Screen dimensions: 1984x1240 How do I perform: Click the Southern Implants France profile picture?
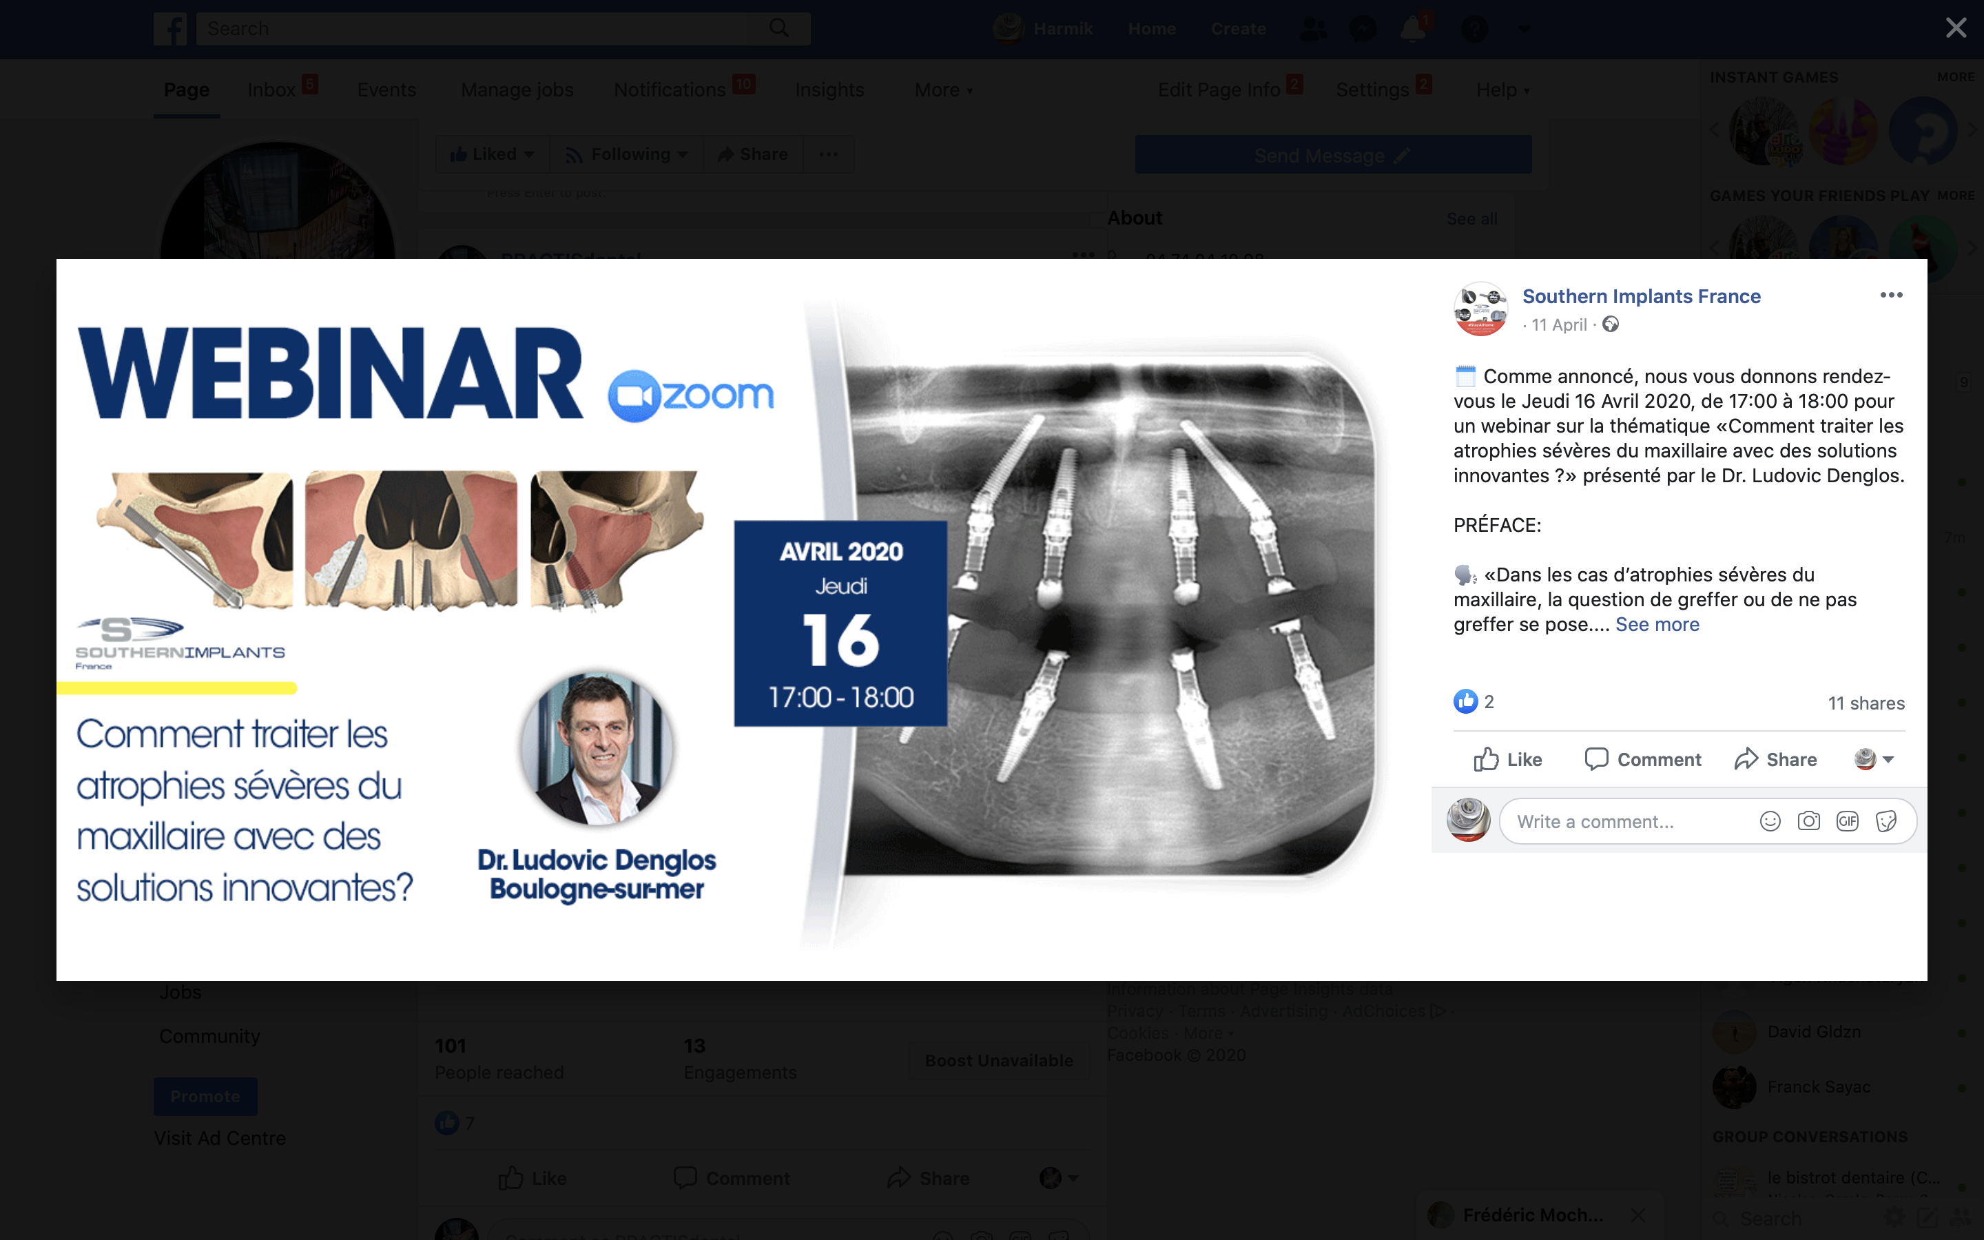pyautogui.click(x=1480, y=309)
